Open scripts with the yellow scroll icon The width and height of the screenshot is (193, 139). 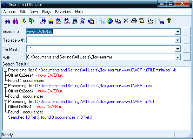(142, 21)
